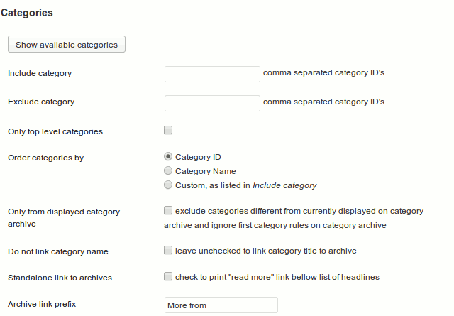Click the italic 'Include category' option text
This screenshot has width=454, height=316.
coord(284,186)
